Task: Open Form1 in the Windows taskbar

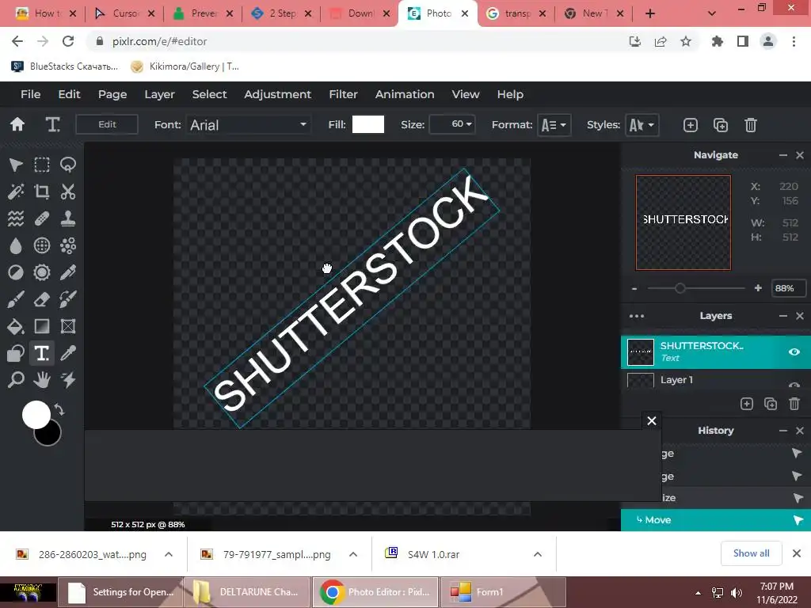Action: coord(502,592)
